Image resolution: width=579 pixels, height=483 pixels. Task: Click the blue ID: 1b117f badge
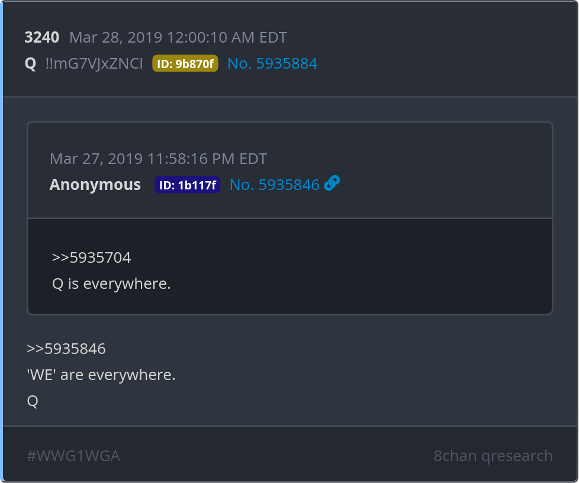coord(187,185)
